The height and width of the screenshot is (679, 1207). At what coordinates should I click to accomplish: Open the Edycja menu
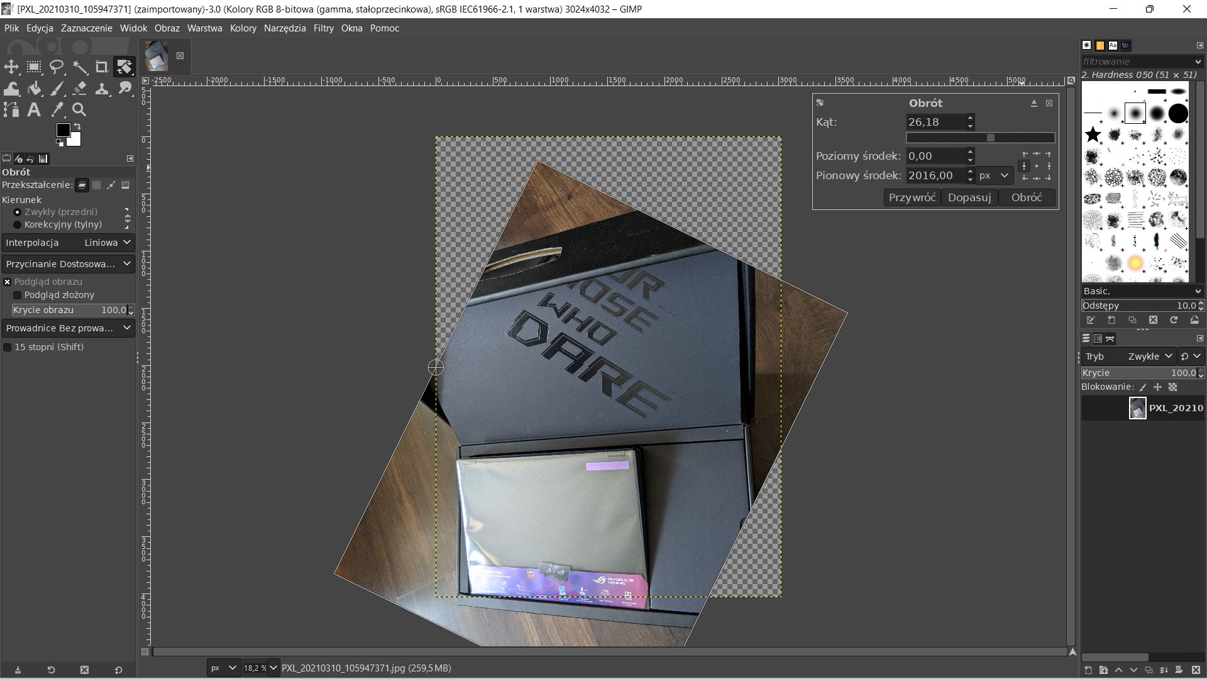pyautogui.click(x=40, y=28)
